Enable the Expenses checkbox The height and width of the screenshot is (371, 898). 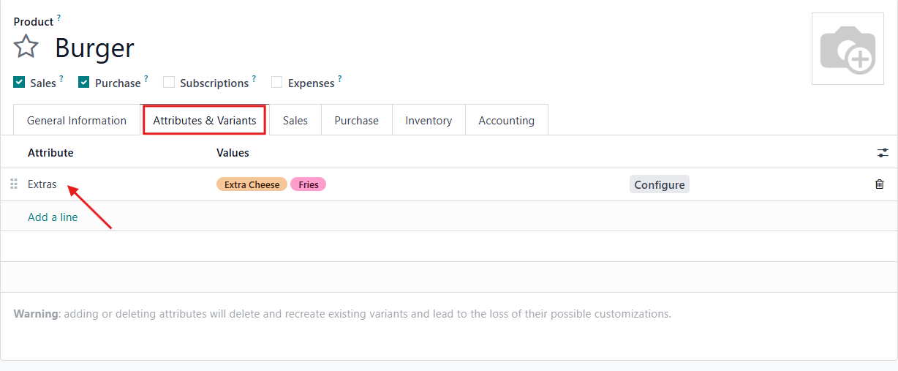[x=277, y=83]
